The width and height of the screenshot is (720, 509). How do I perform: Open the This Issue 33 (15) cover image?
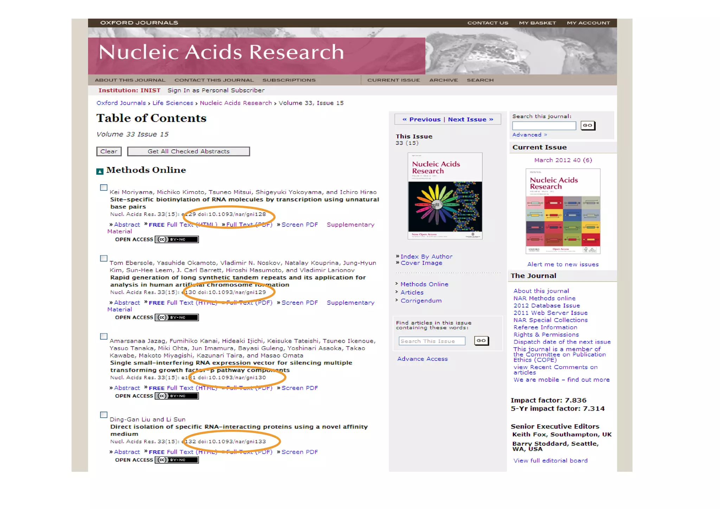[x=445, y=196]
